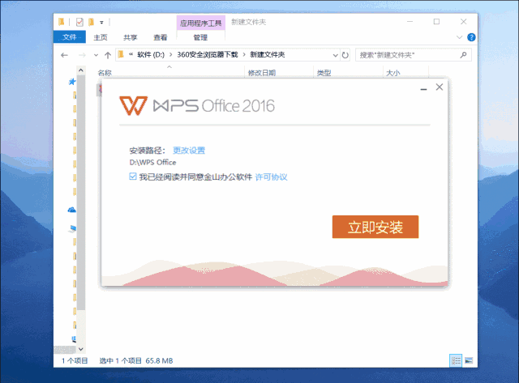Sort by the 修改日期 column header
This screenshot has height=383, width=519.
point(262,73)
